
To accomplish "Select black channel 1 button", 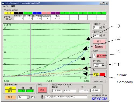I will tap(19, 13).
